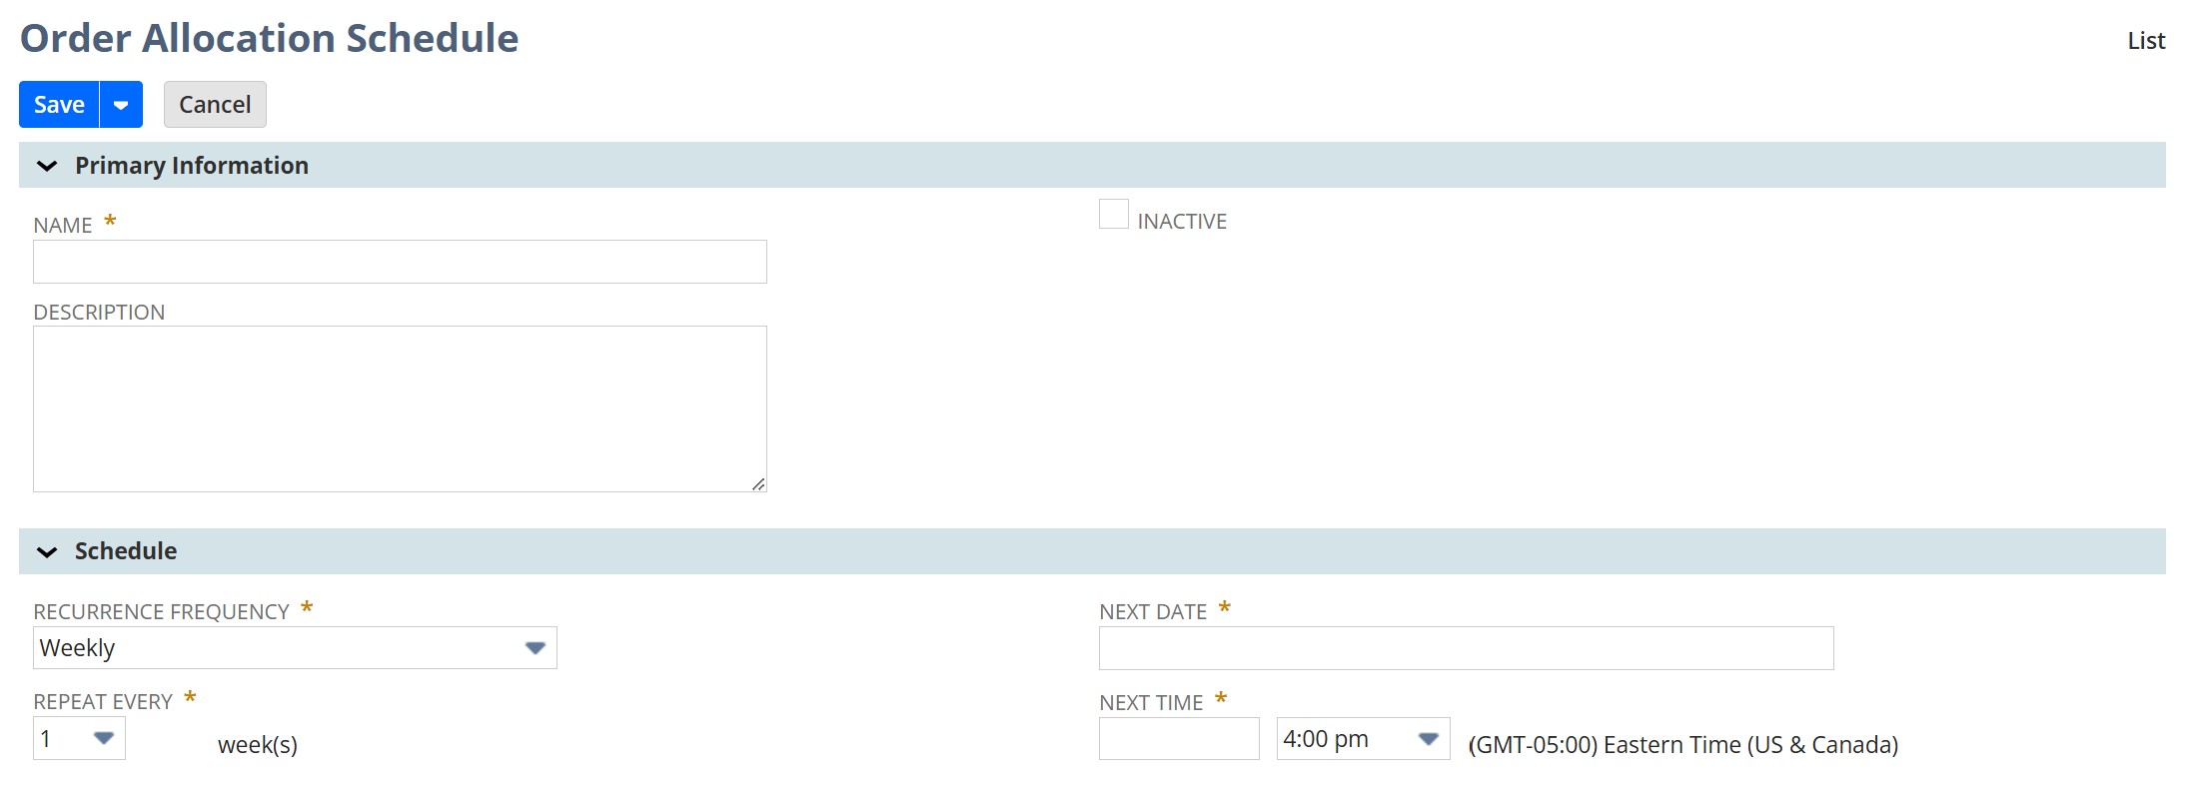
Task: Collapse the Schedule section chevron
Action: click(x=47, y=551)
